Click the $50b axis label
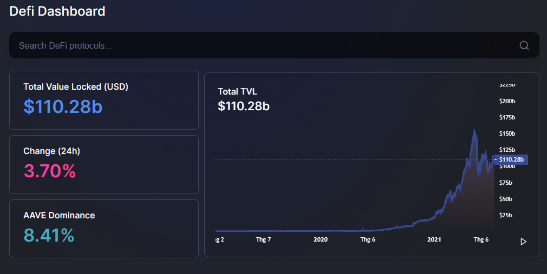This screenshot has width=547, height=274. tap(505, 199)
